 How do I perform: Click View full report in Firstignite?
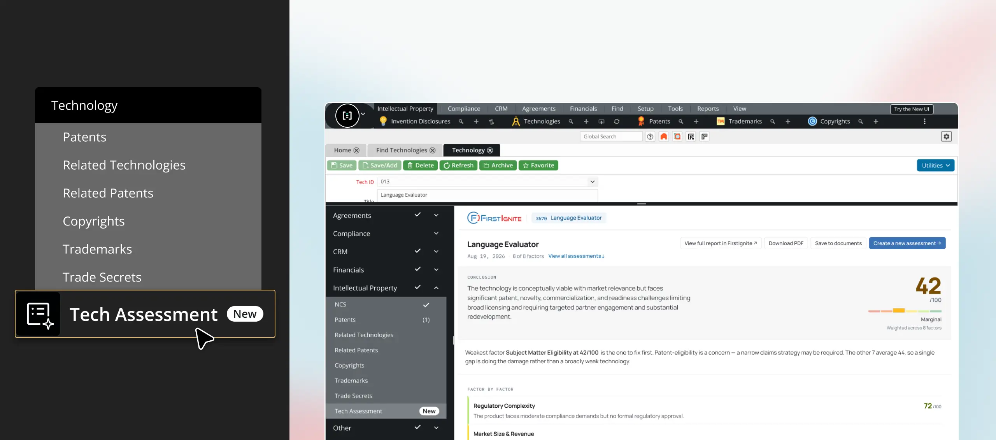[721, 243]
